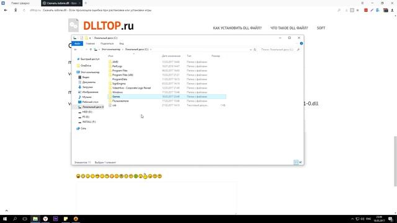Open Task View on taskbar
Viewport: 397px width, 223px height.
(25, 219)
